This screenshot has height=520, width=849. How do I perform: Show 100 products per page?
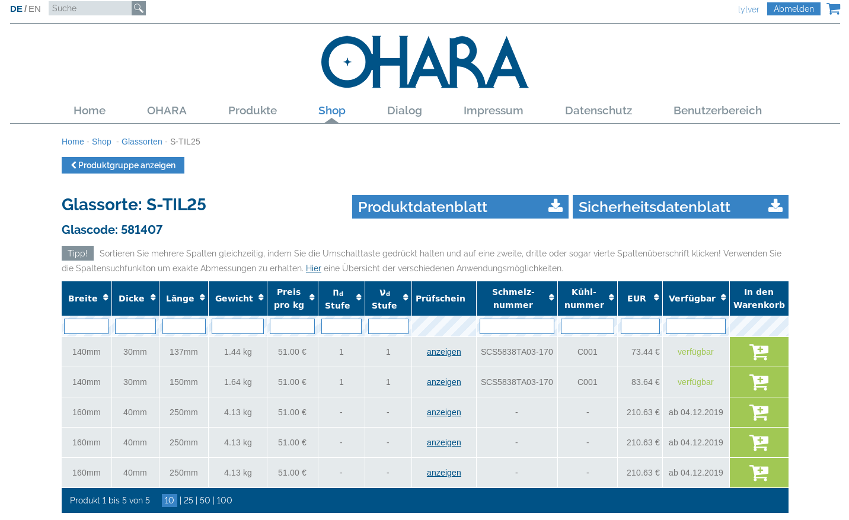click(225, 500)
